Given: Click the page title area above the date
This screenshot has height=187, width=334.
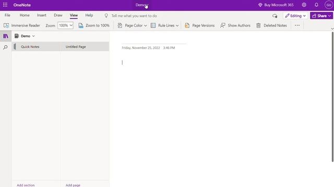Looking at the screenshot, I should (x=154, y=40).
